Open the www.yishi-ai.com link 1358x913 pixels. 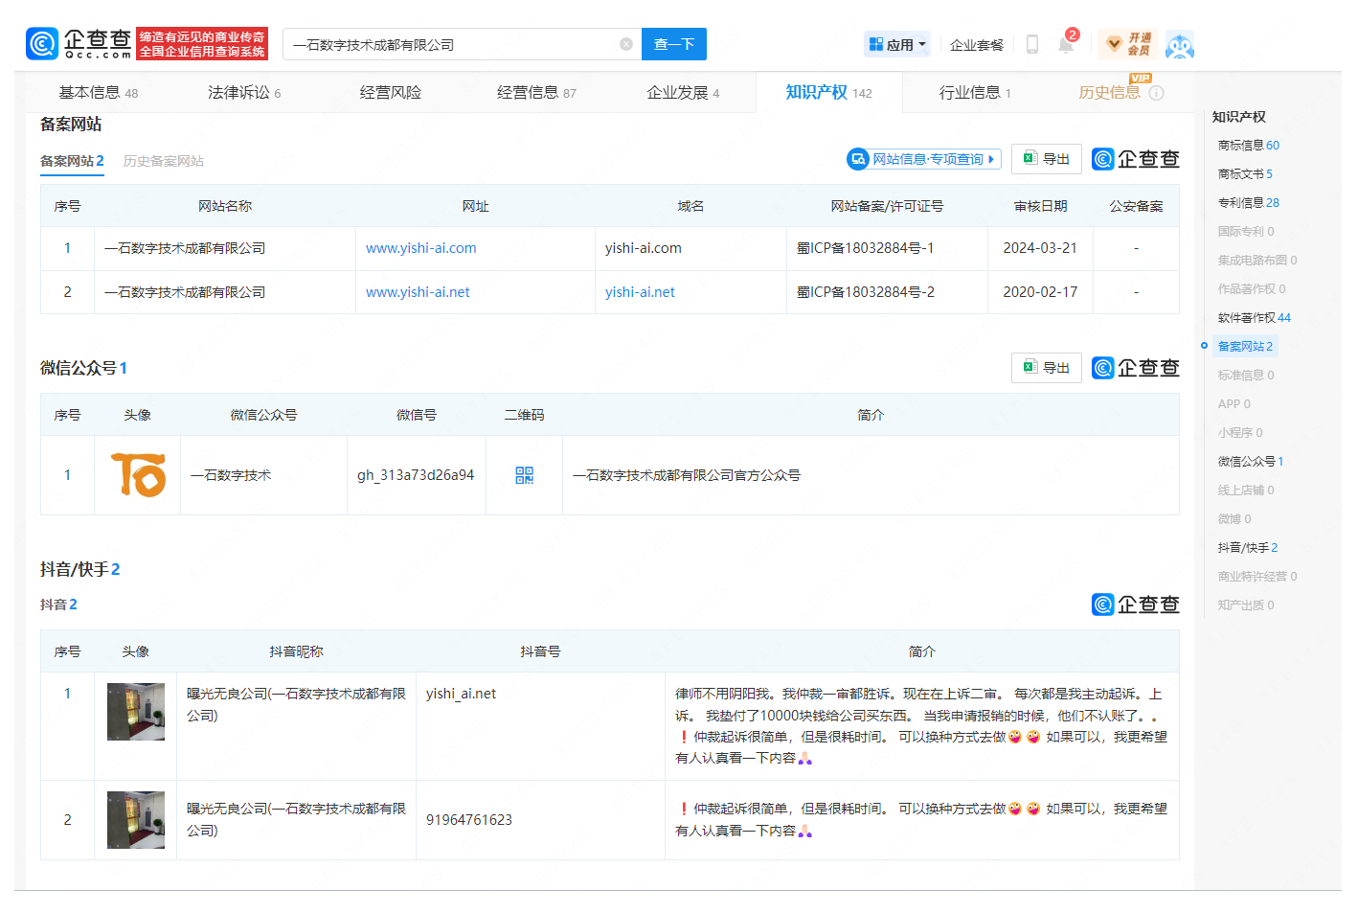(x=420, y=248)
